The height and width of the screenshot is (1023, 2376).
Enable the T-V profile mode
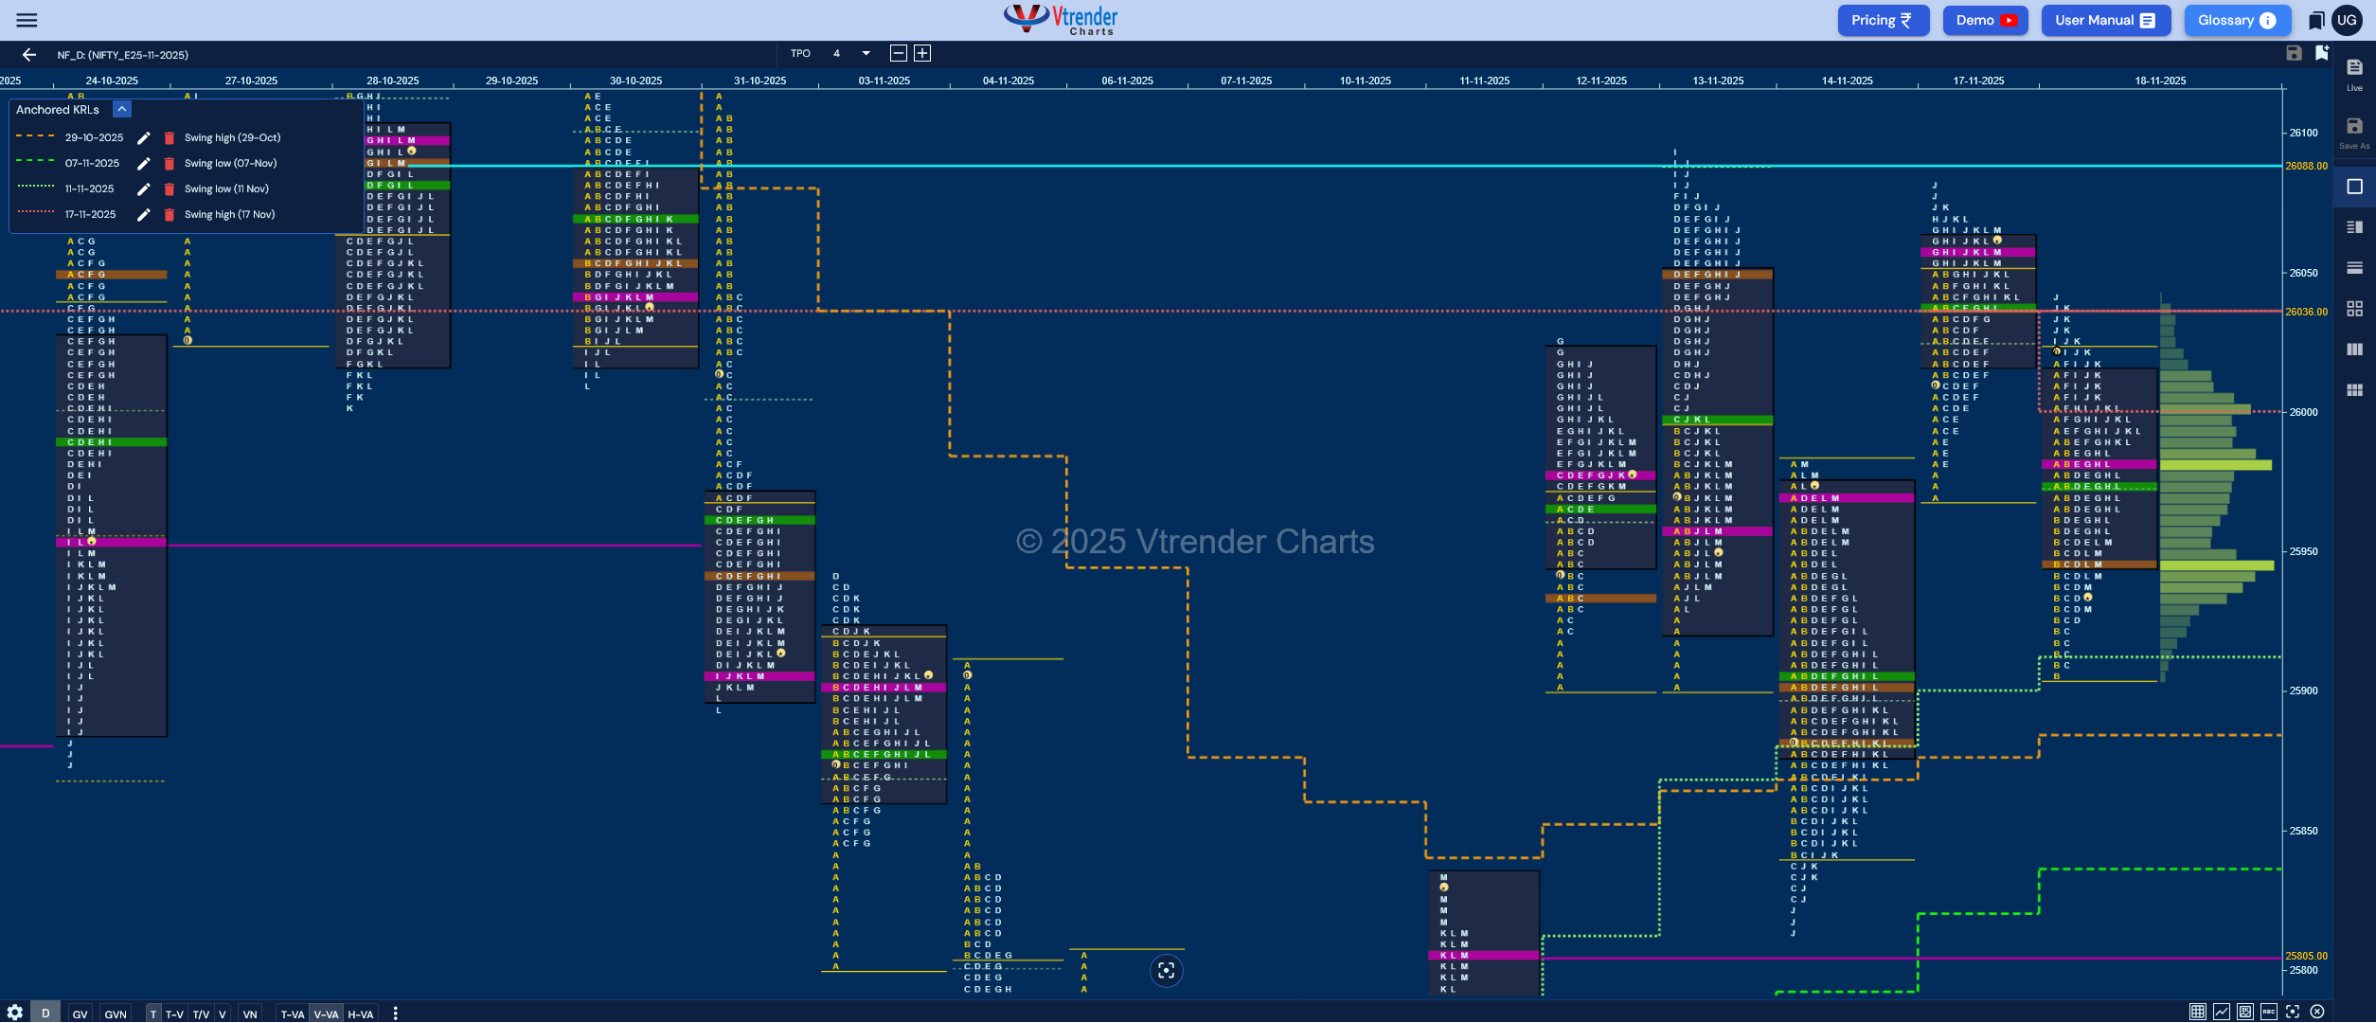pyautogui.click(x=174, y=1014)
